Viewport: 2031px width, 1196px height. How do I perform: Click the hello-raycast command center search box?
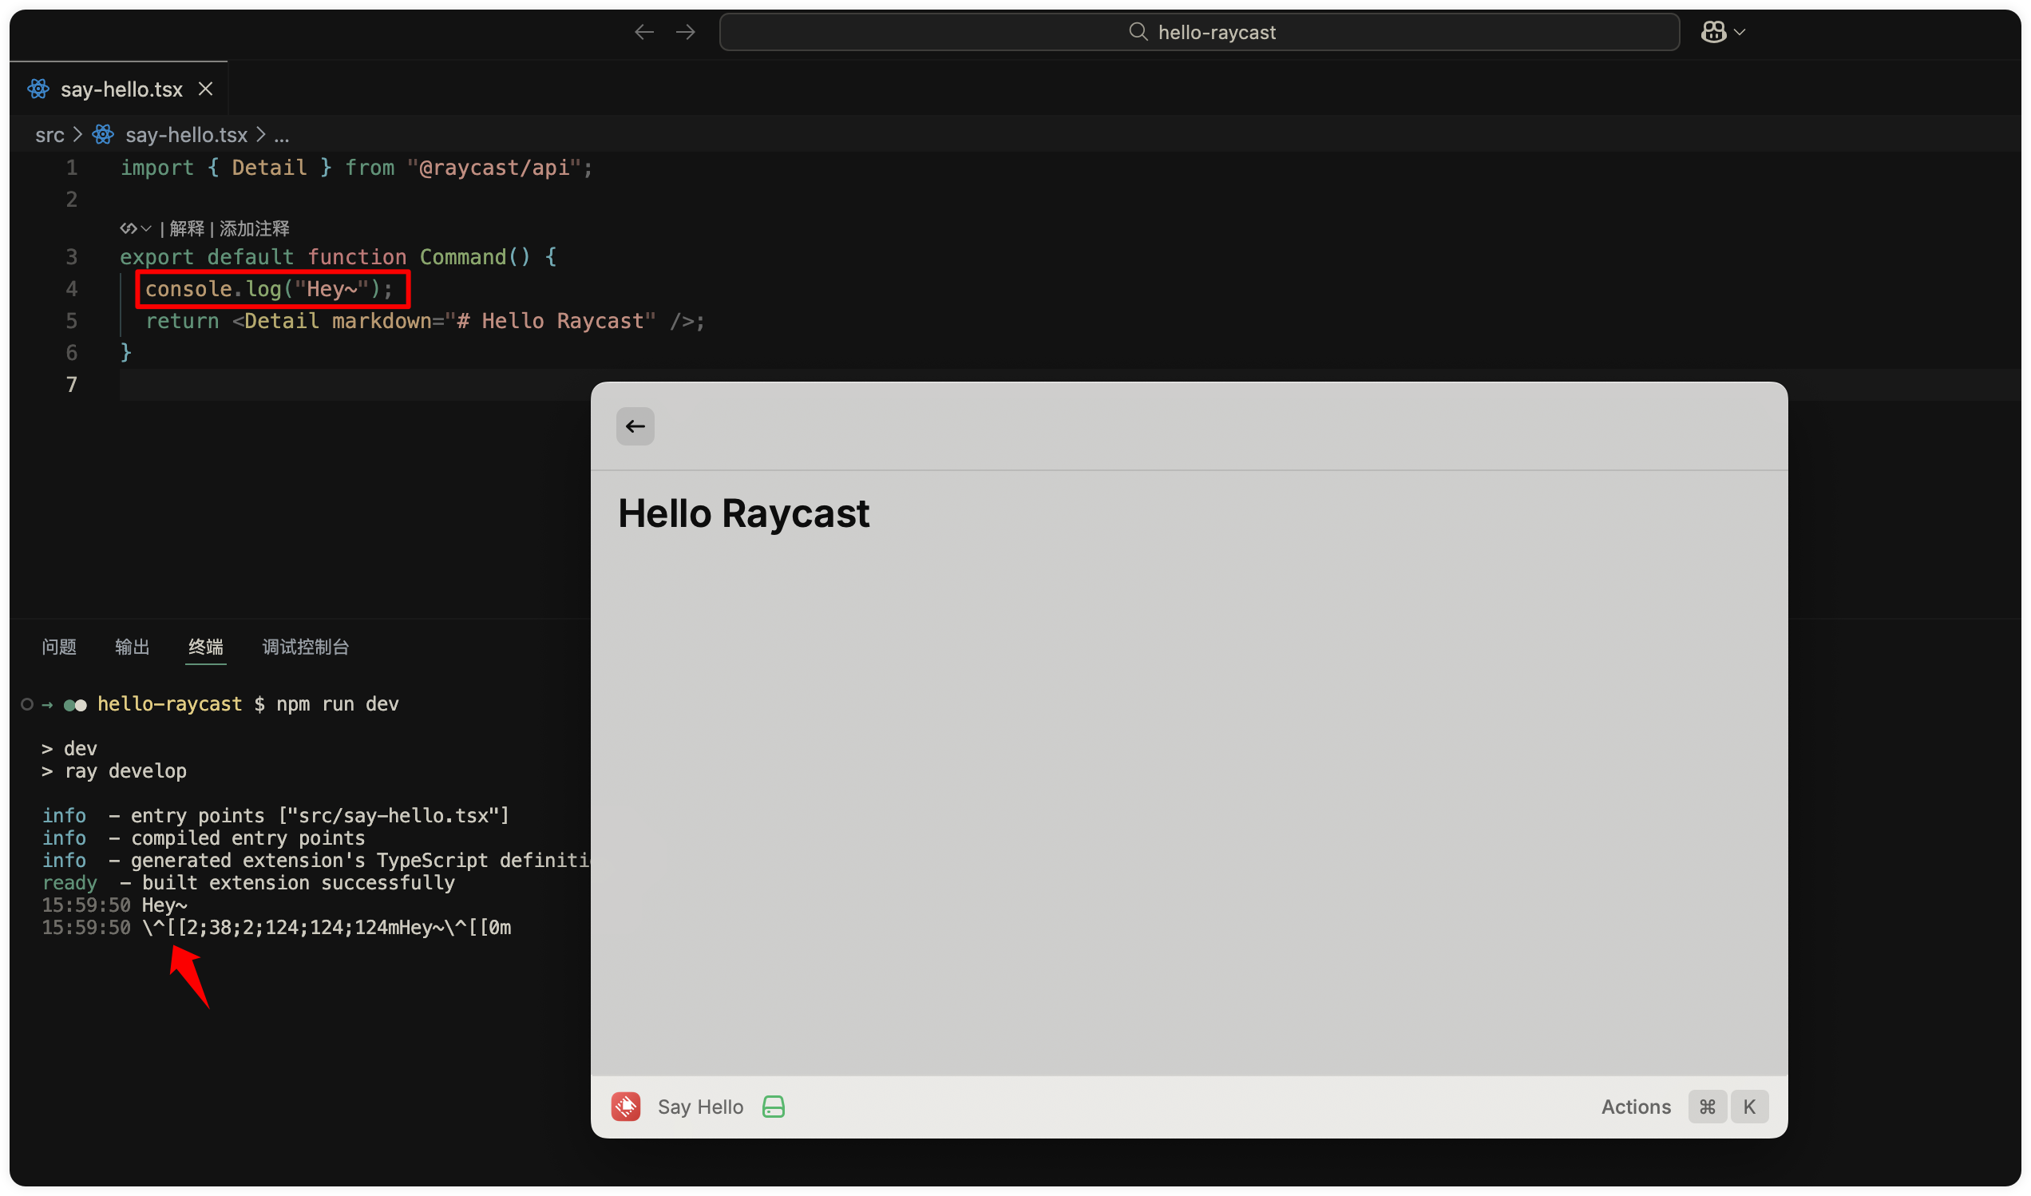(x=1199, y=32)
